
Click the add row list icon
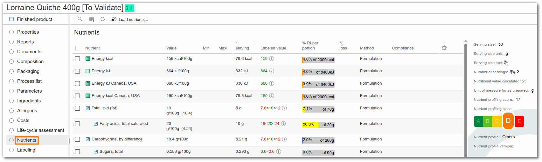tap(92, 19)
